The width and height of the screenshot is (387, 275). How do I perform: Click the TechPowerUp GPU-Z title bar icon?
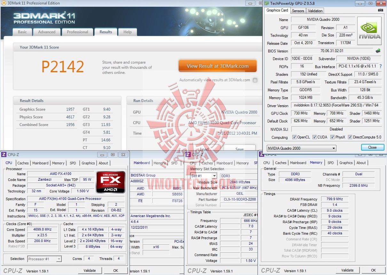[266, 3]
